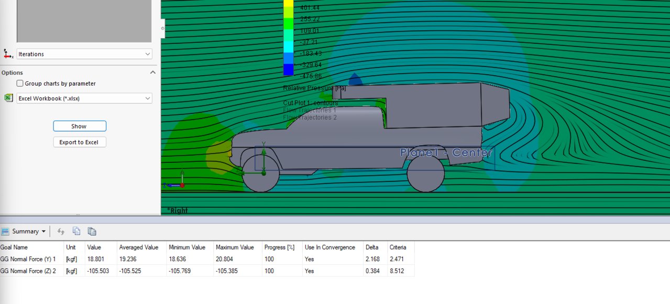Toggle Group charts by parameter checkbox

(20, 84)
